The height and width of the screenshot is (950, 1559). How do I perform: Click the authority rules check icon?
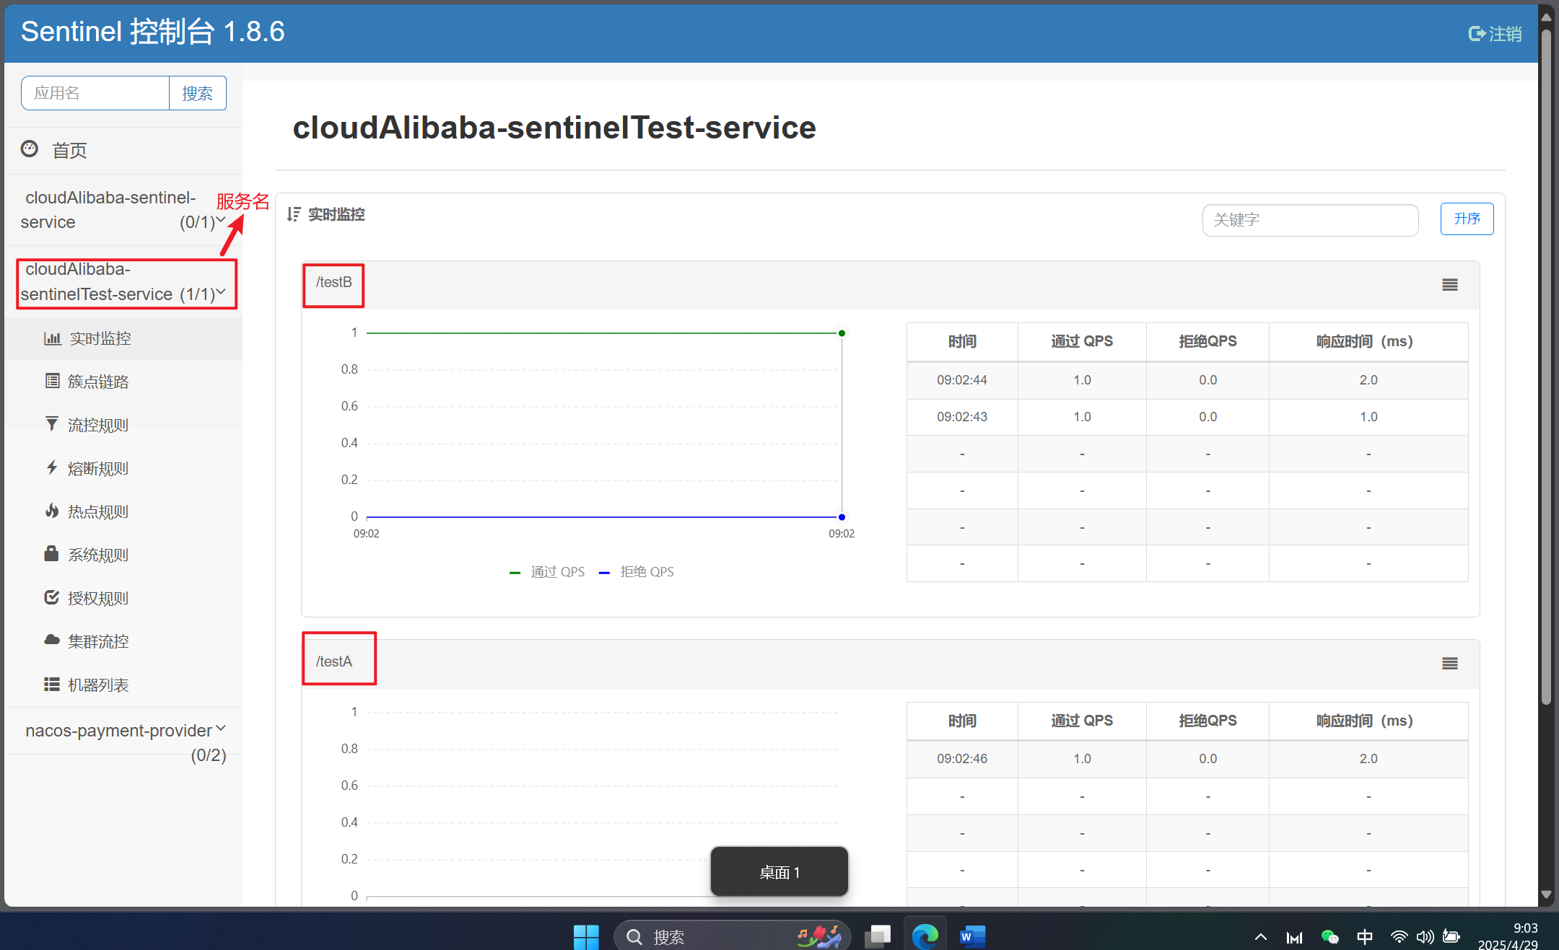tap(52, 597)
